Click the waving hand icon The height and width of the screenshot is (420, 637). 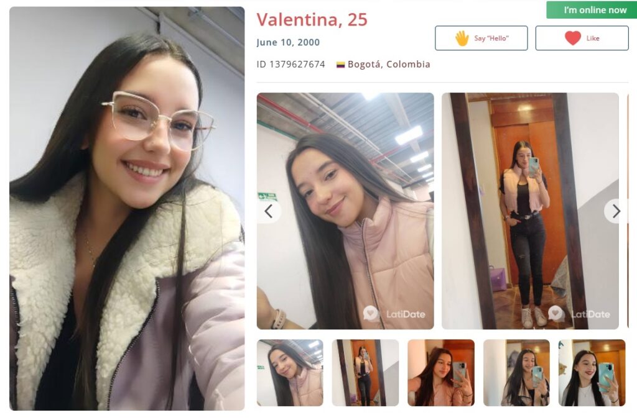(462, 38)
